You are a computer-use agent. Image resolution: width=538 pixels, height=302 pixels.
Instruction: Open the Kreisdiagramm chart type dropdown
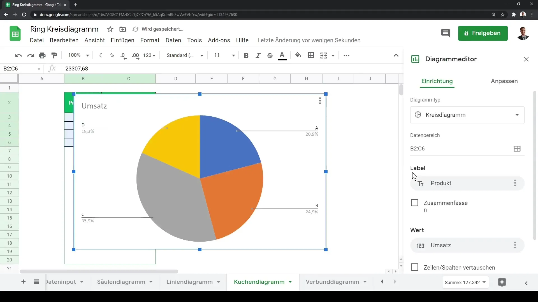(x=467, y=115)
